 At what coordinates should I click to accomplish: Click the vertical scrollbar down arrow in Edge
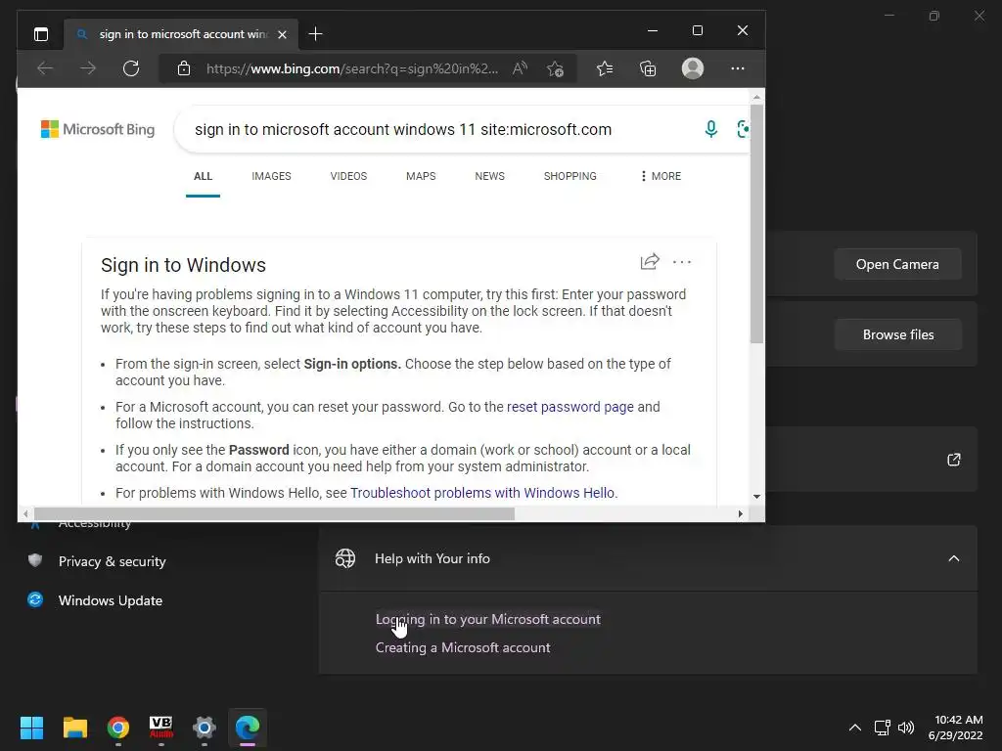click(756, 496)
